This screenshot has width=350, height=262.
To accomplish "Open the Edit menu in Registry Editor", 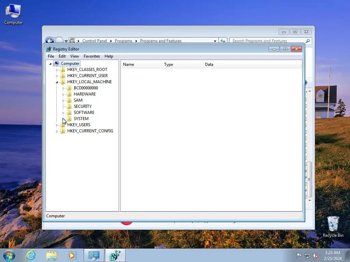I will pos(62,56).
